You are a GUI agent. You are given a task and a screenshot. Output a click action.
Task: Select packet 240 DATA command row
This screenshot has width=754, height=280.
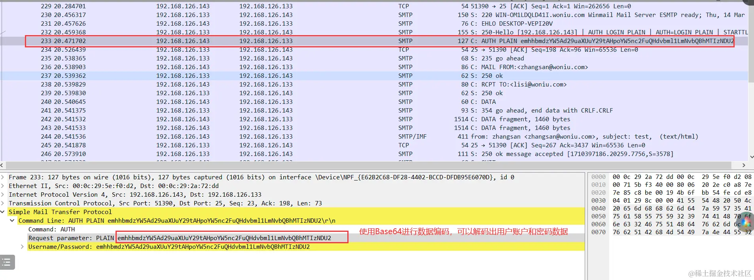pyautogui.click(x=375, y=102)
